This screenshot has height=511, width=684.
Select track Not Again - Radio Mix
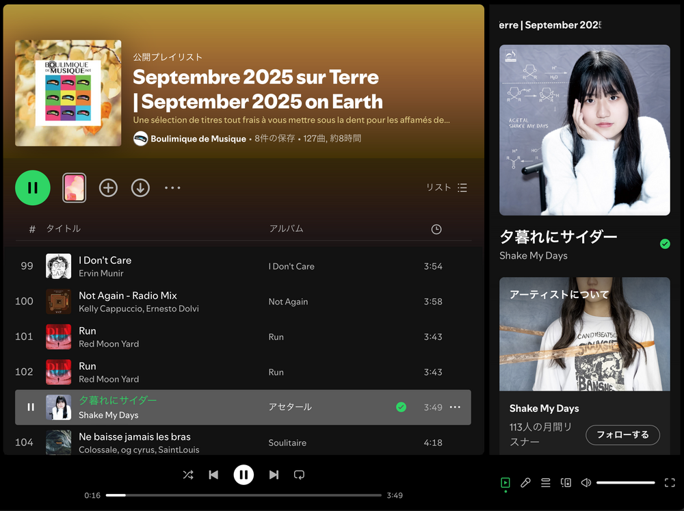(128, 296)
